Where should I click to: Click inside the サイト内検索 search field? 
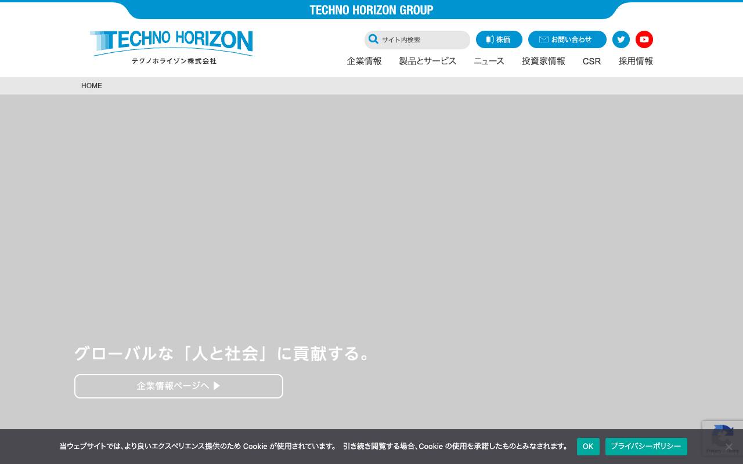pos(421,40)
